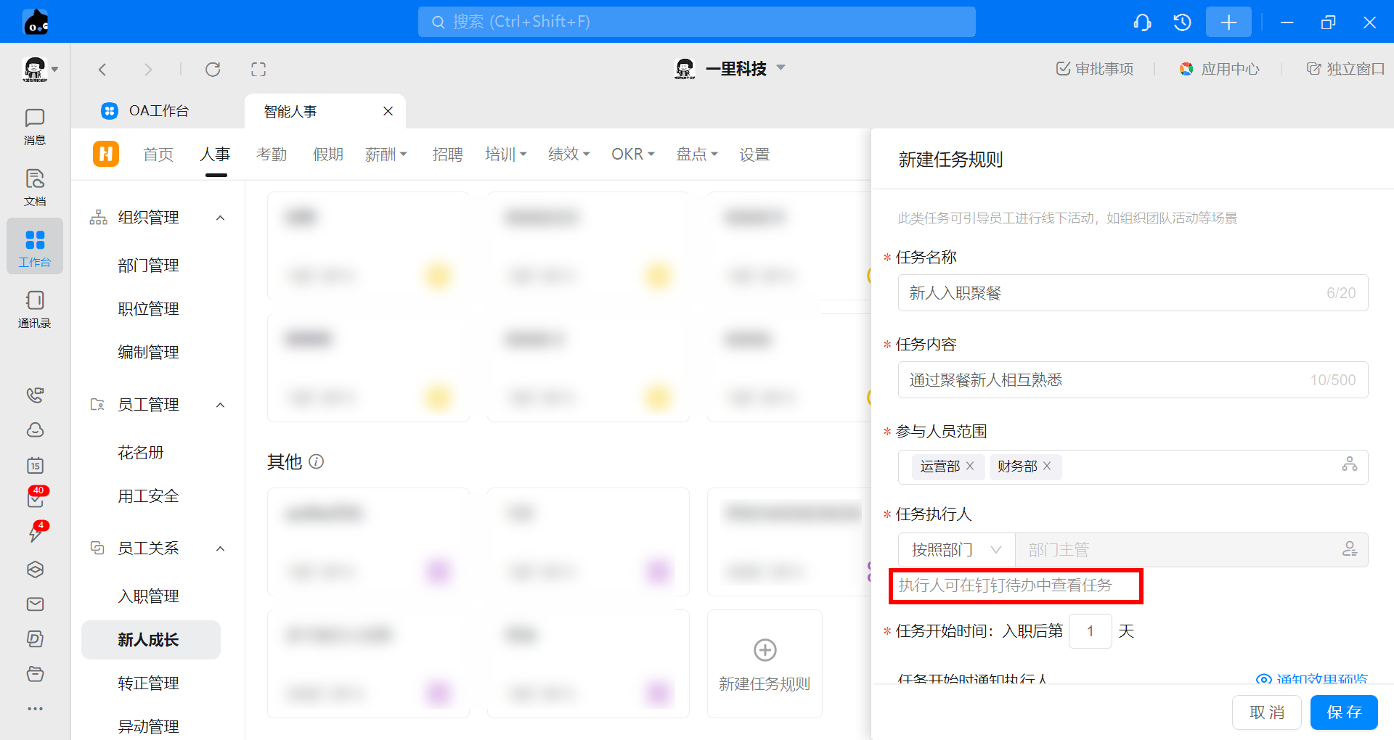This screenshot has height=740, width=1394.
Task: Click the fullscreen expand icon
Action: pyautogui.click(x=258, y=70)
